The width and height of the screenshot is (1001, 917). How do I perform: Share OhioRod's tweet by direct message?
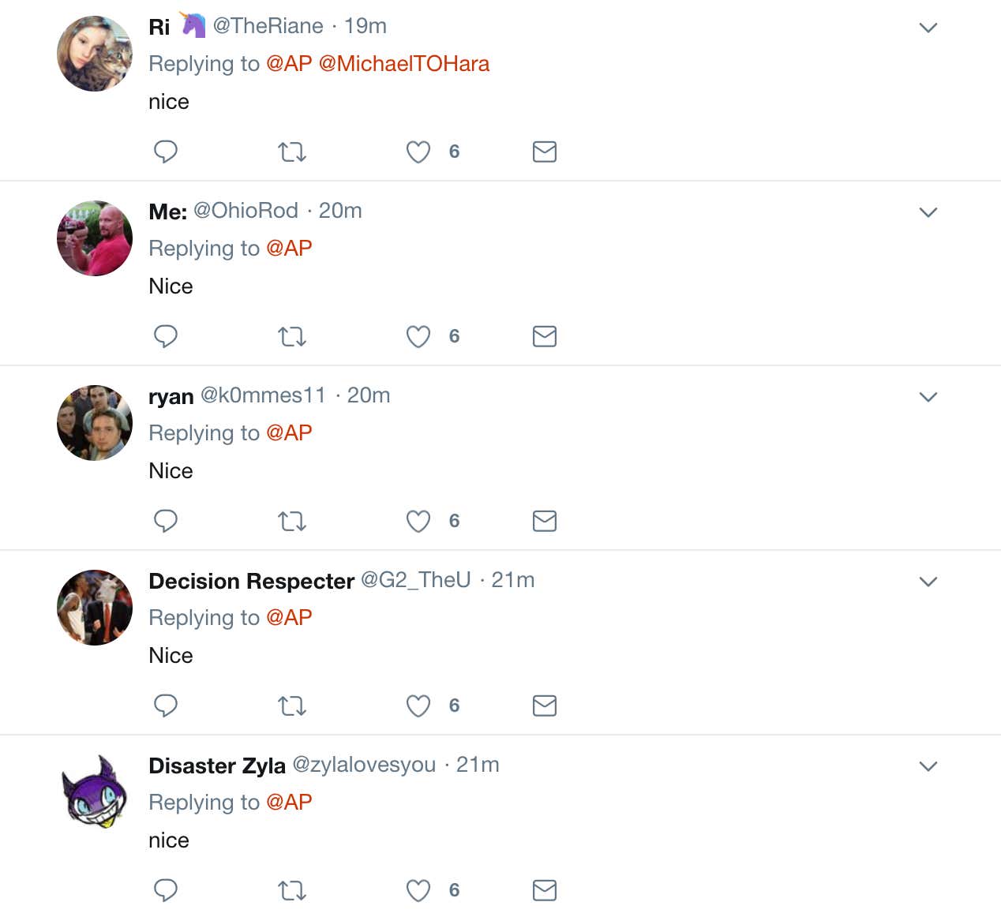tap(545, 336)
